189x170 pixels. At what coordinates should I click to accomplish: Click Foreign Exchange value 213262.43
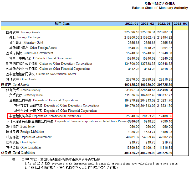pos(148,38)
